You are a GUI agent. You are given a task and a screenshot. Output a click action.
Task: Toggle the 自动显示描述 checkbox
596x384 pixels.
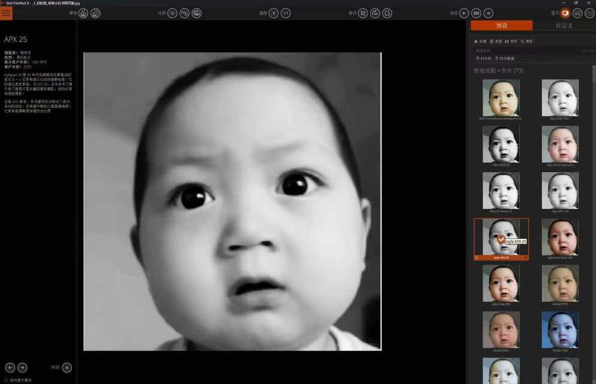6,380
